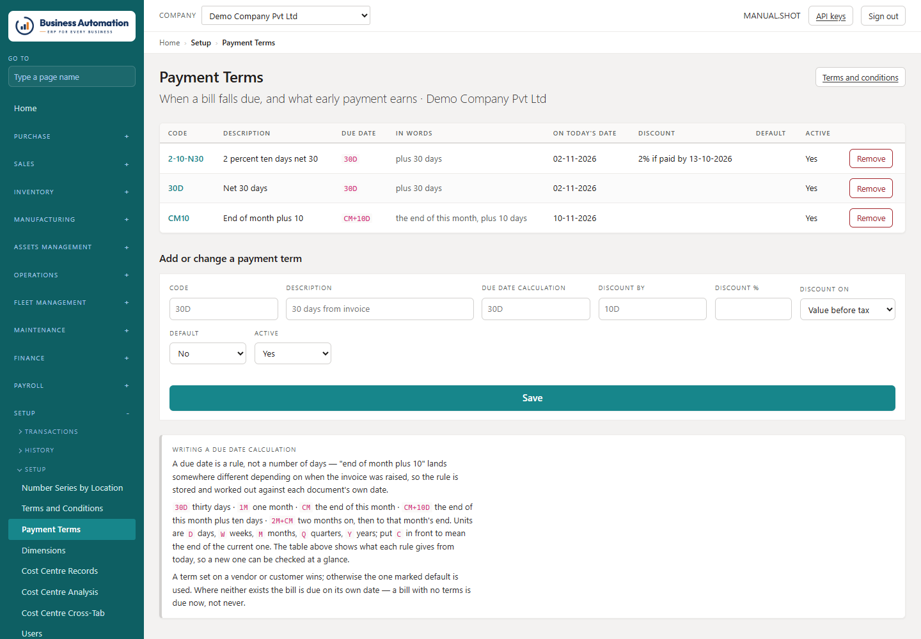The image size is (921, 639).
Task: Remove the 30D payment term
Action: (x=871, y=189)
